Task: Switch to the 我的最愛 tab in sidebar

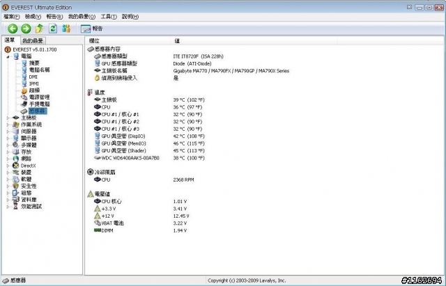Action: tap(33, 40)
